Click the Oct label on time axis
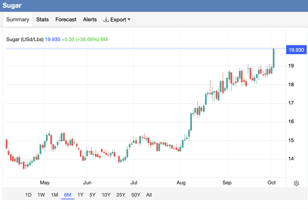The image size is (308, 209). click(271, 183)
